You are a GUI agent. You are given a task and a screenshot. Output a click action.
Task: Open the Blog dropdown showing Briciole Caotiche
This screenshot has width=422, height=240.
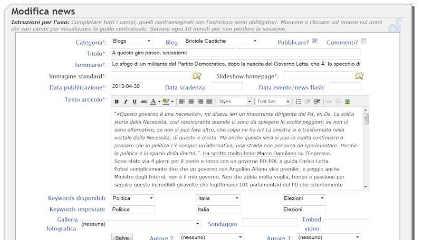click(220, 41)
